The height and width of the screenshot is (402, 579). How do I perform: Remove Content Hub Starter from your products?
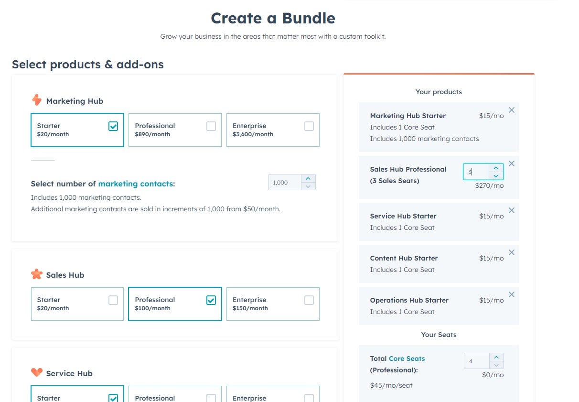(512, 252)
